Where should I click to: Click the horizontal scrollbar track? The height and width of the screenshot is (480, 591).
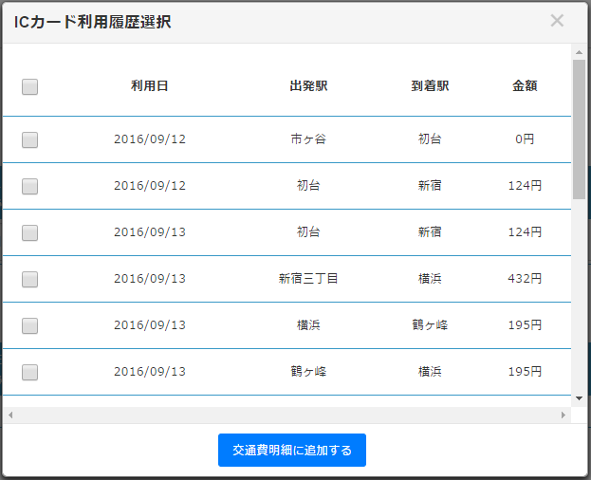click(285, 415)
